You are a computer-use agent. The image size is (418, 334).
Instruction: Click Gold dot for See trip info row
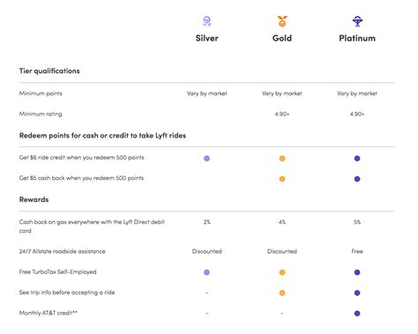tap(282, 293)
